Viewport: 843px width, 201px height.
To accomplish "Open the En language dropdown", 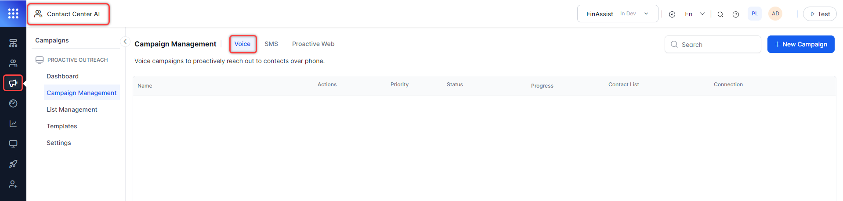I will 695,14.
